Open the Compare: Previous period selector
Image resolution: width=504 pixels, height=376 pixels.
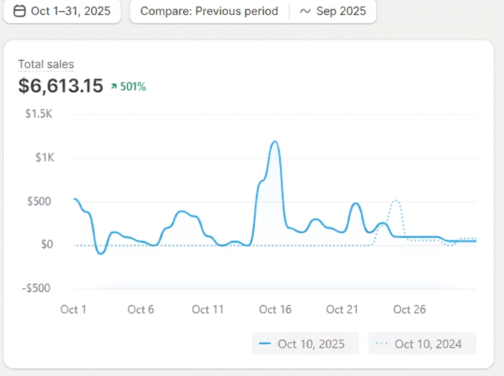click(209, 11)
